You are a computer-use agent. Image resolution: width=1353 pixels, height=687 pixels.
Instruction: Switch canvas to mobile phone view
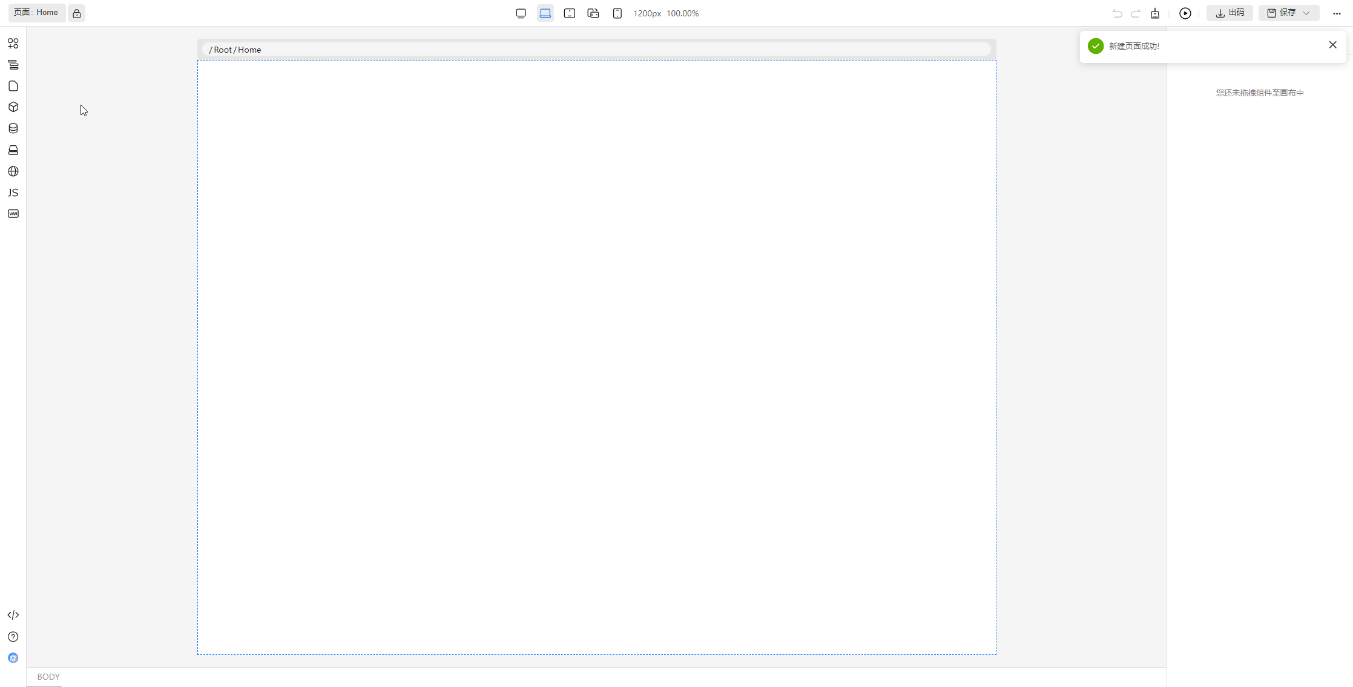point(617,13)
